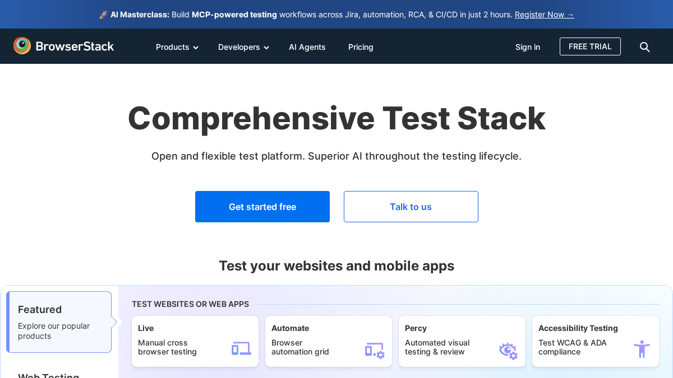The width and height of the screenshot is (673, 378).
Task: Click the Sign in link
Action: tap(528, 47)
